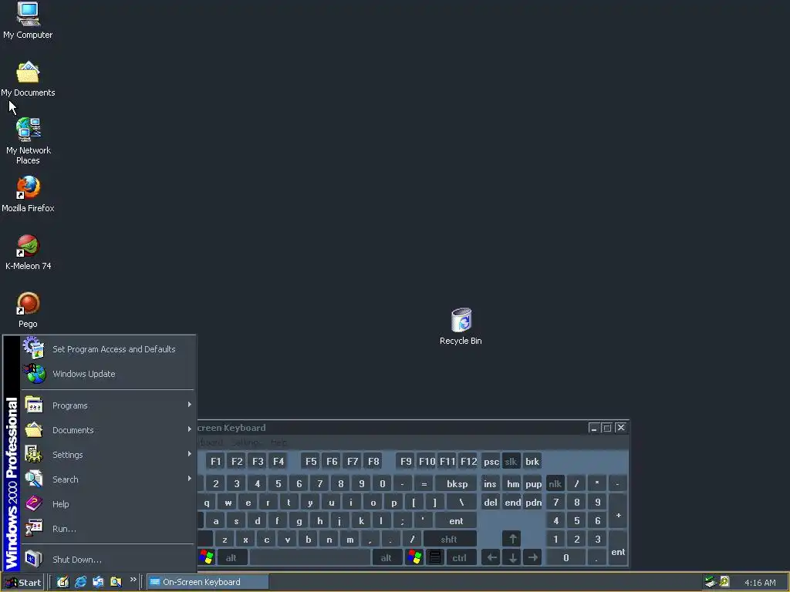Click the ent key beside apostrophe
Screen dimensions: 790x592
(456, 520)
